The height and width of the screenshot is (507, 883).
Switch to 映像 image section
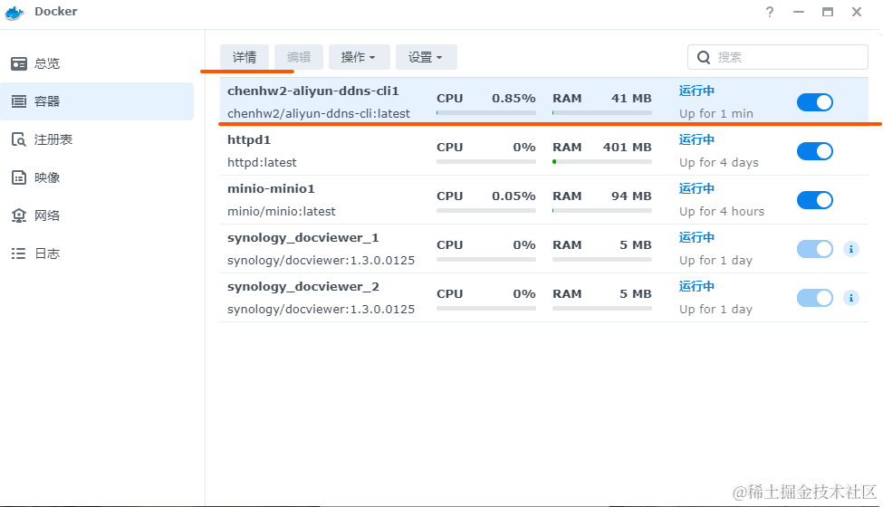click(97, 177)
